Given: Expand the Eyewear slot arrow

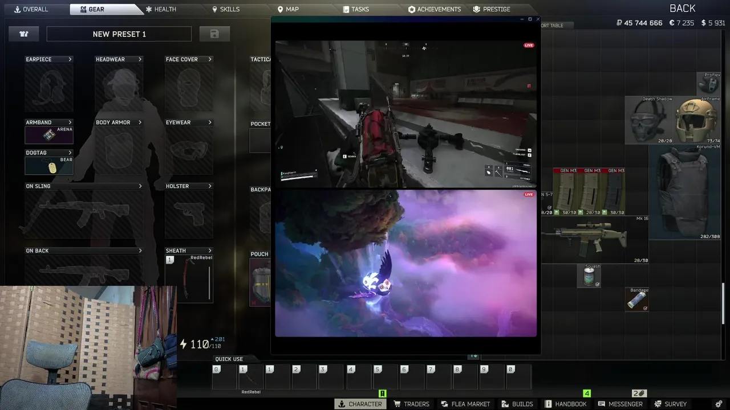Looking at the screenshot, I should click(210, 122).
